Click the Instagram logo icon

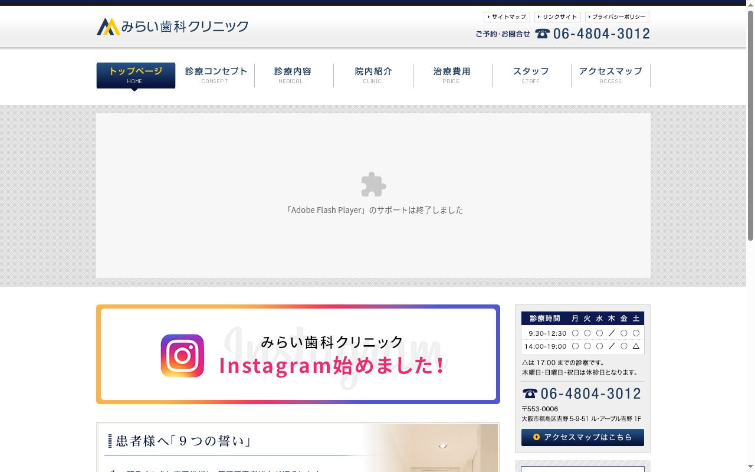[x=182, y=356]
